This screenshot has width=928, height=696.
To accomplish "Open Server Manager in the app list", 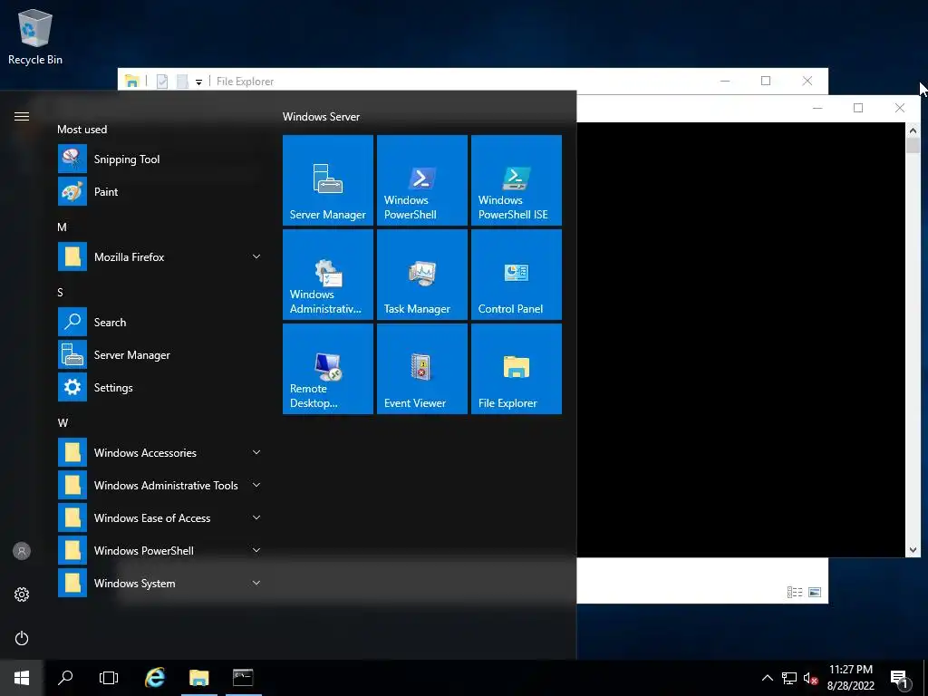I will [x=161, y=355].
